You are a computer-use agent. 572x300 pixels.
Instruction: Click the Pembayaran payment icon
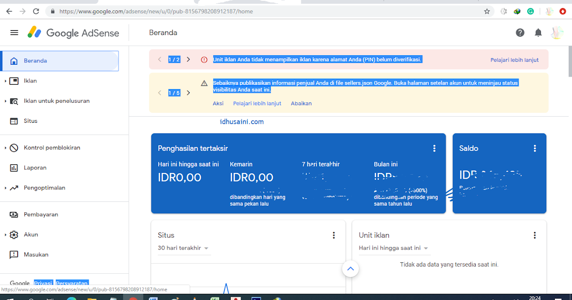(x=14, y=214)
